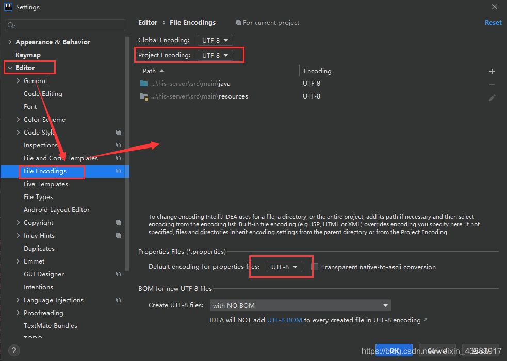Open the Create UTF-8 files dropdown

(x=300, y=305)
